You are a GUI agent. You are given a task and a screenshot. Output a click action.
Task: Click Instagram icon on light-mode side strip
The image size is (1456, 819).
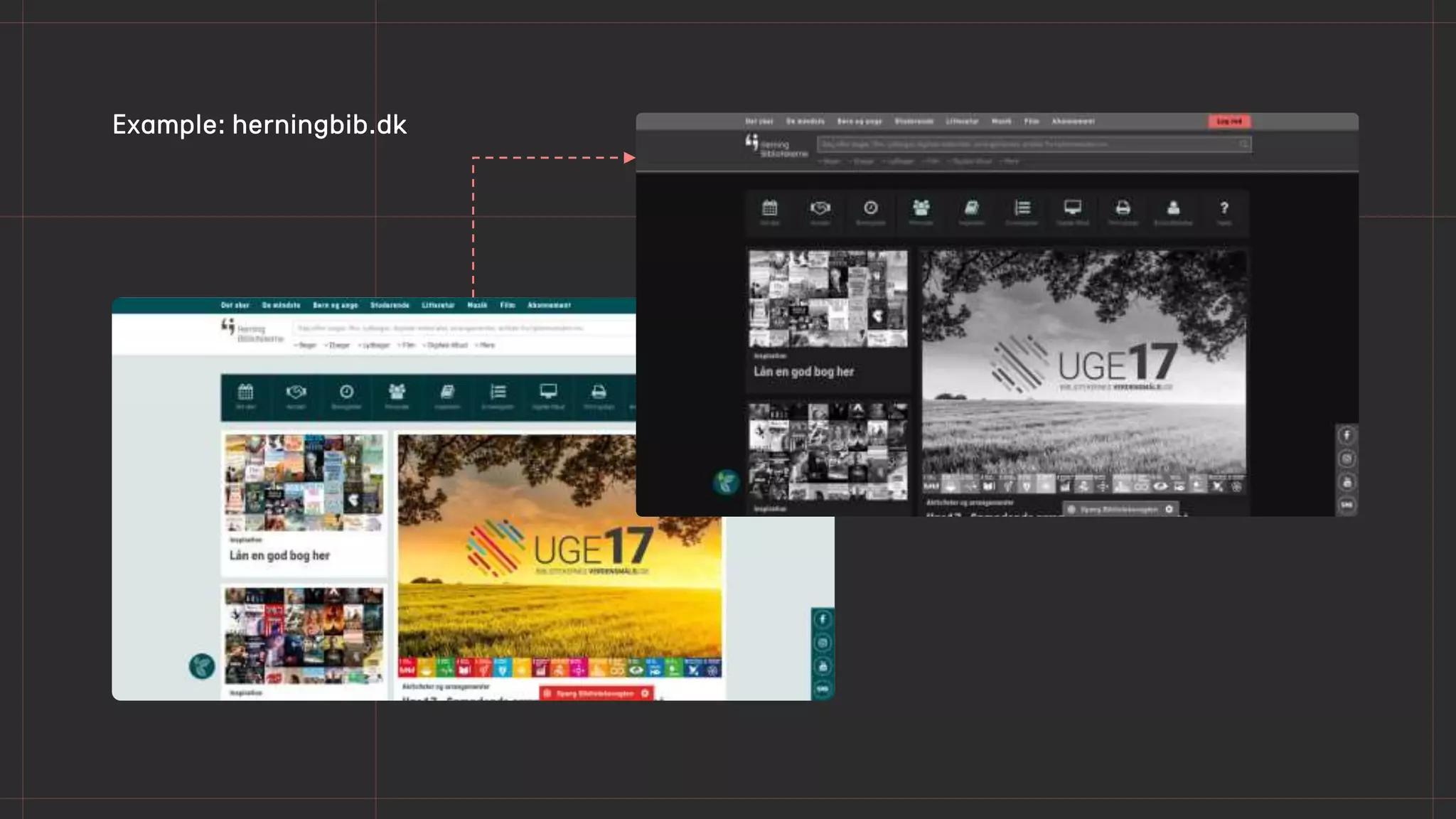coord(823,643)
